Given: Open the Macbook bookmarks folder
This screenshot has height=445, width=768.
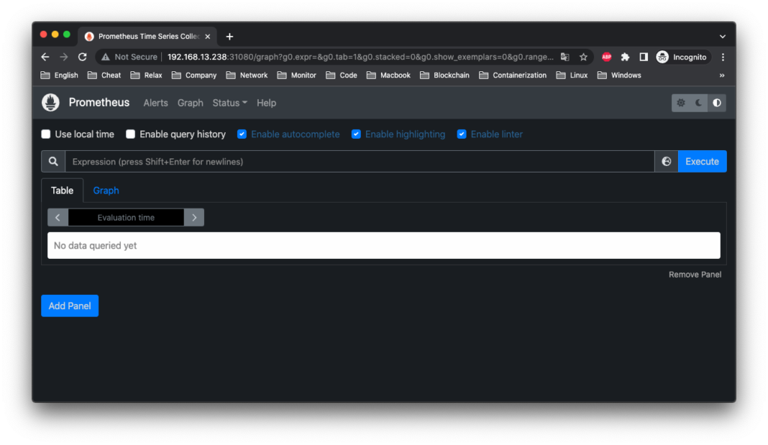Looking at the screenshot, I should tap(388, 75).
